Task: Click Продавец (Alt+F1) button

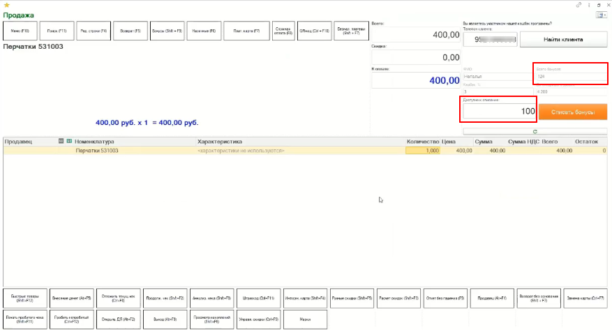Action: pyautogui.click(x=492, y=299)
